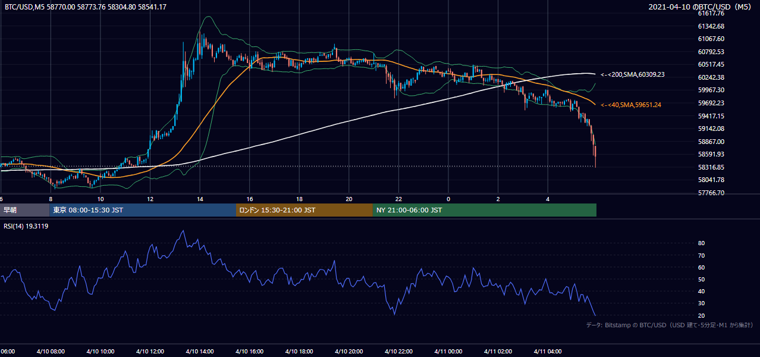Select the 58316.85 price axis label

(711, 167)
